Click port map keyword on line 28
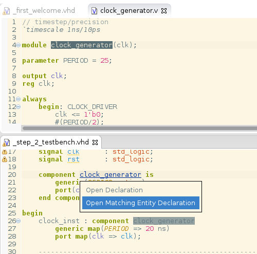 71,237
